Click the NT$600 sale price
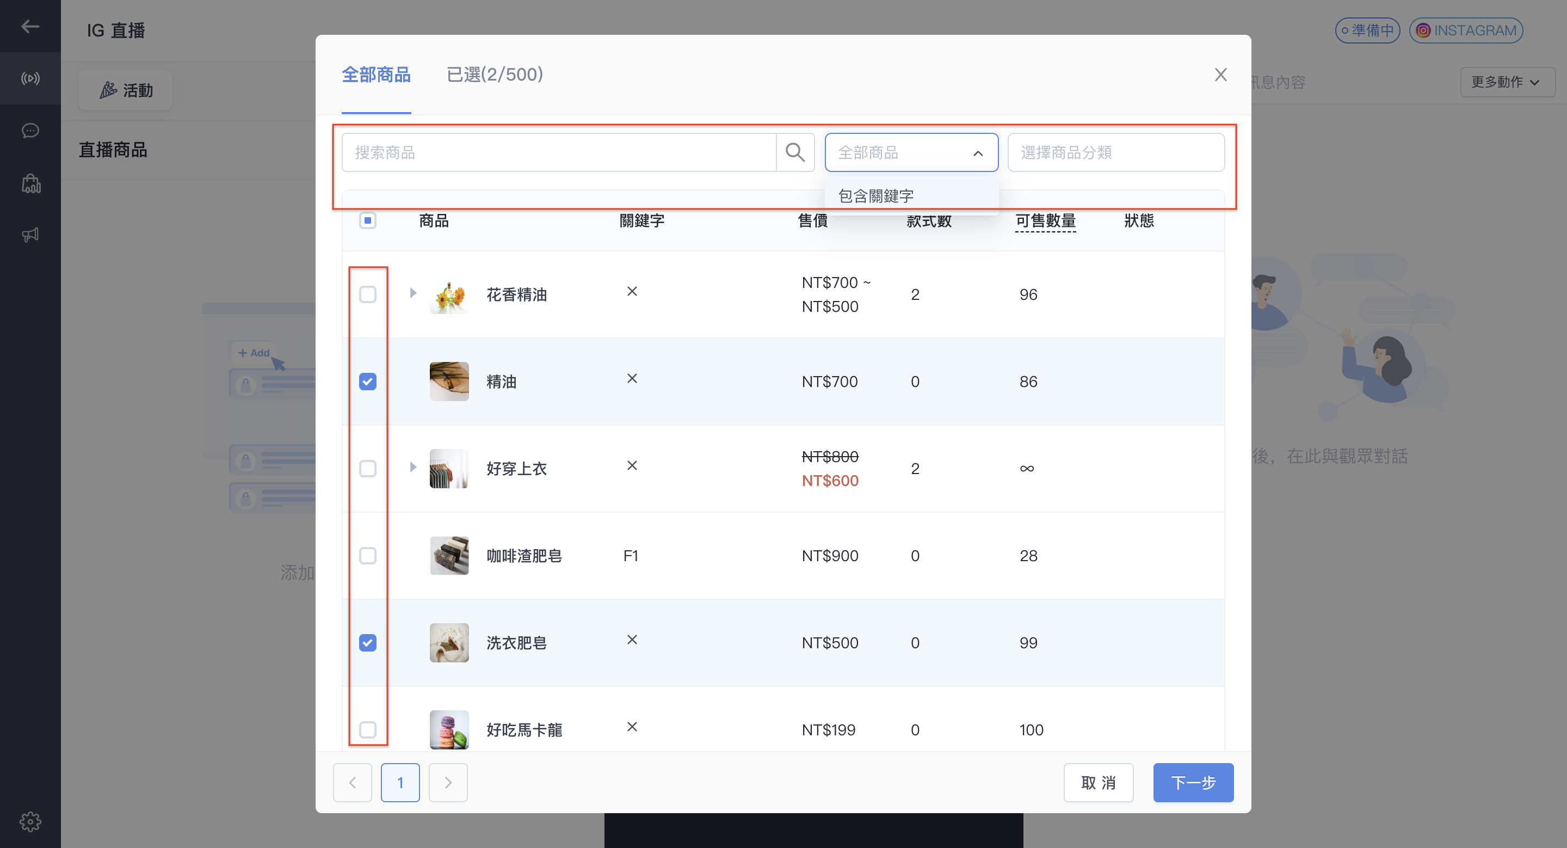 [x=830, y=481]
